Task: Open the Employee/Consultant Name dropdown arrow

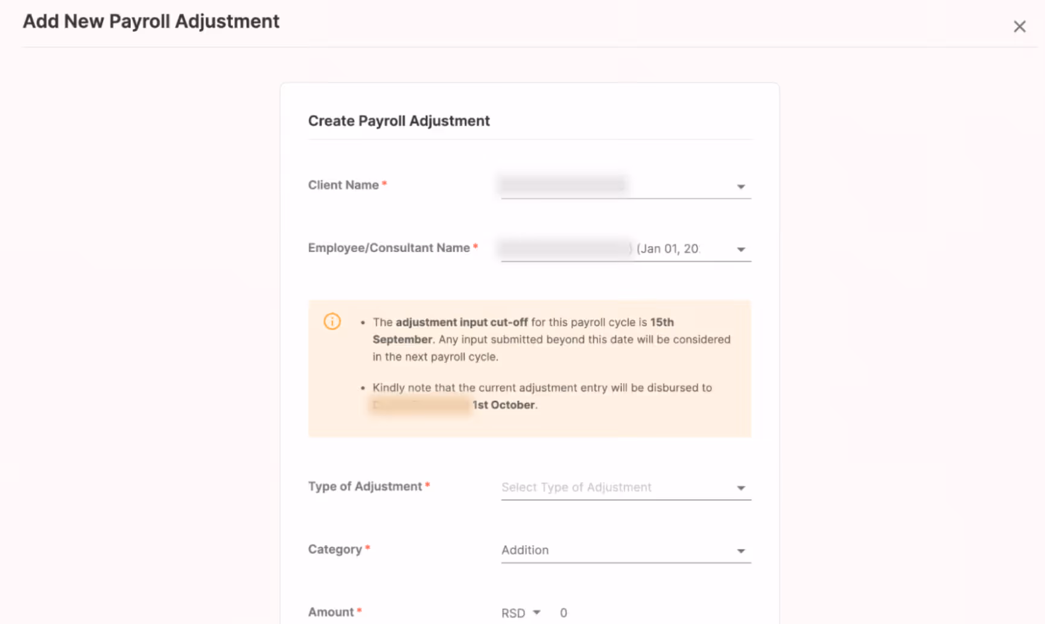Action: [x=741, y=250]
